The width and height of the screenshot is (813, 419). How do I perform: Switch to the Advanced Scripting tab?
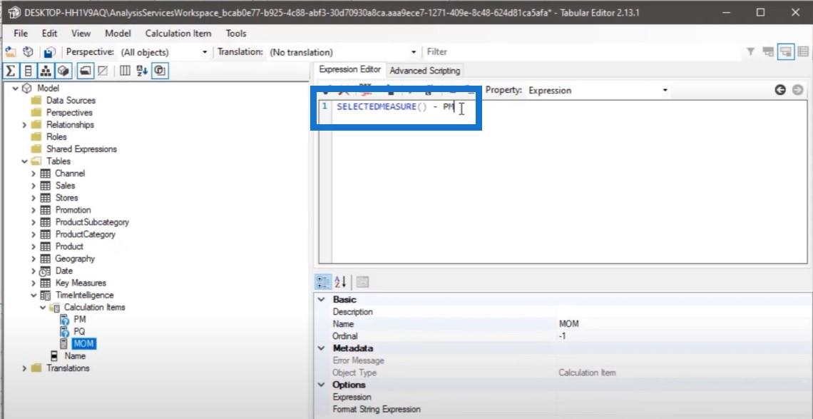tap(424, 71)
